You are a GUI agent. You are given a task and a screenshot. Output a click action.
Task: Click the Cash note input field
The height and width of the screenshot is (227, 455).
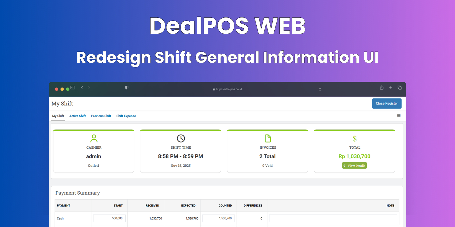[x=333, y=218]
